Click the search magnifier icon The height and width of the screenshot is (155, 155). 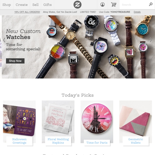pyautogui.click(x=151, y=4)
